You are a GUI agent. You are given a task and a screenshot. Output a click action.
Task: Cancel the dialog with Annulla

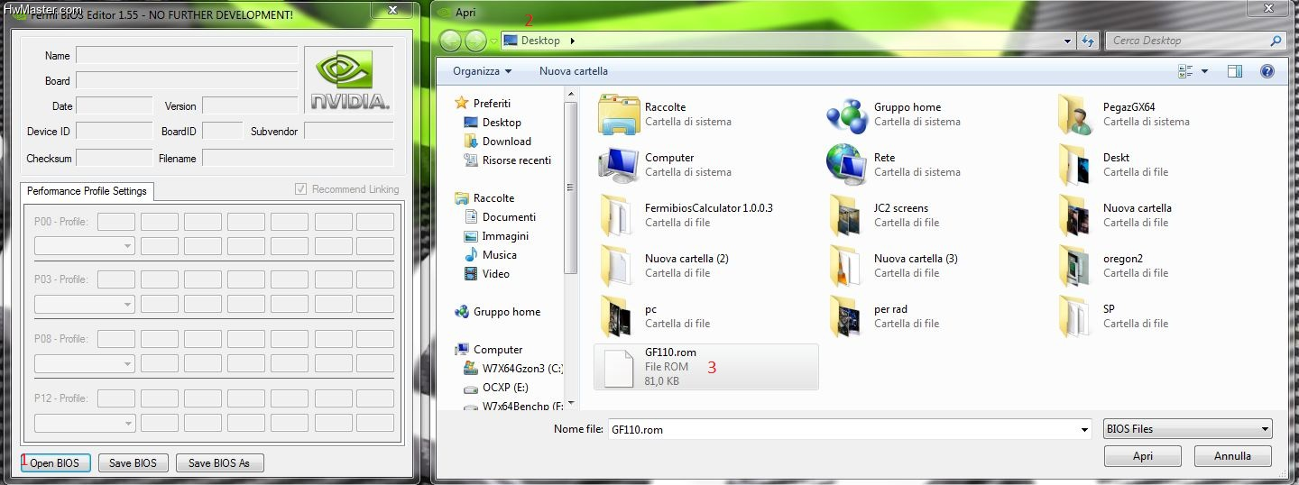1232,456
